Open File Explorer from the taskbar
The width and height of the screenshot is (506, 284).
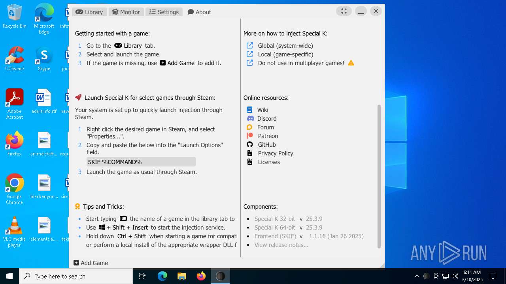181,276
